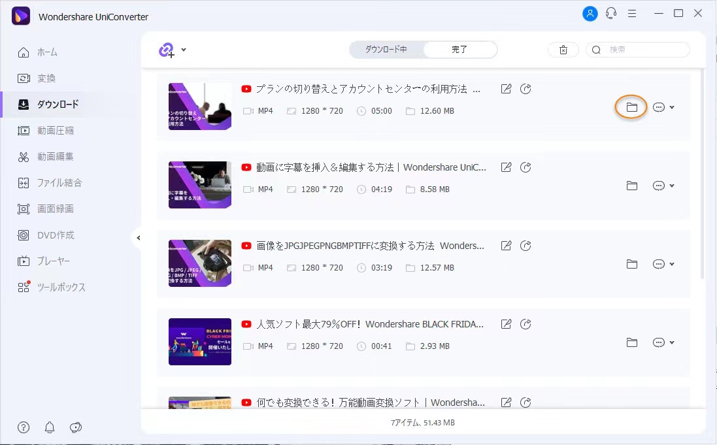Click the share/convert icon for 何でも変換できる video
717x445 pixels.
526,403
